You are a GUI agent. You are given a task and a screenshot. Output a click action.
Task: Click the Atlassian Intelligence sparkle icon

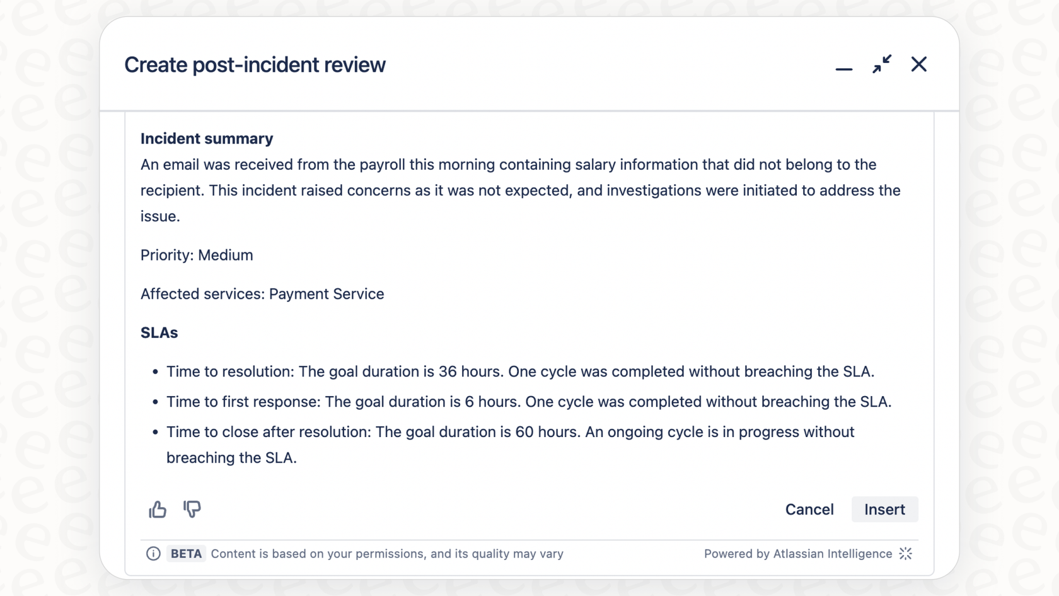tap(906, 554)
